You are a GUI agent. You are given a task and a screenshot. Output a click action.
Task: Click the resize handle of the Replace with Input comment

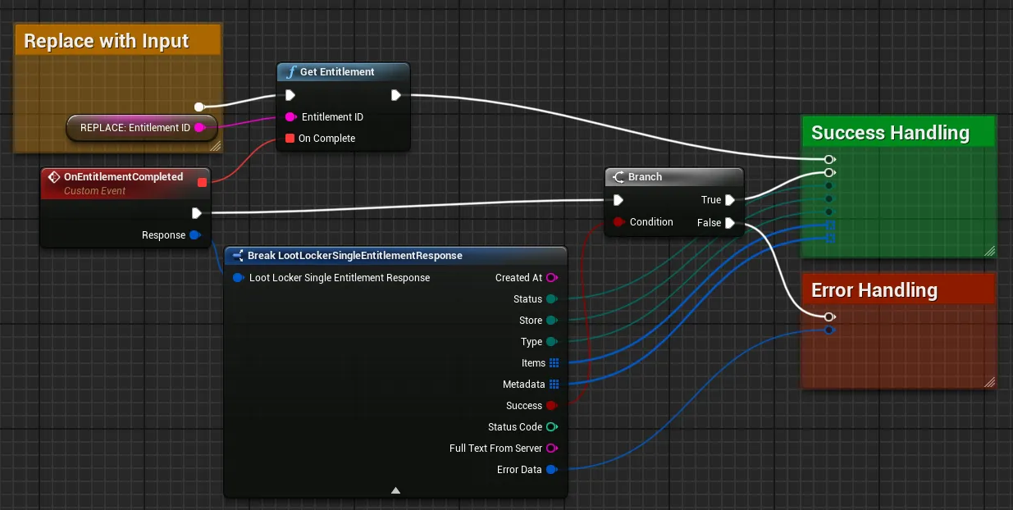pyautogui.click(x=215, y=147)
